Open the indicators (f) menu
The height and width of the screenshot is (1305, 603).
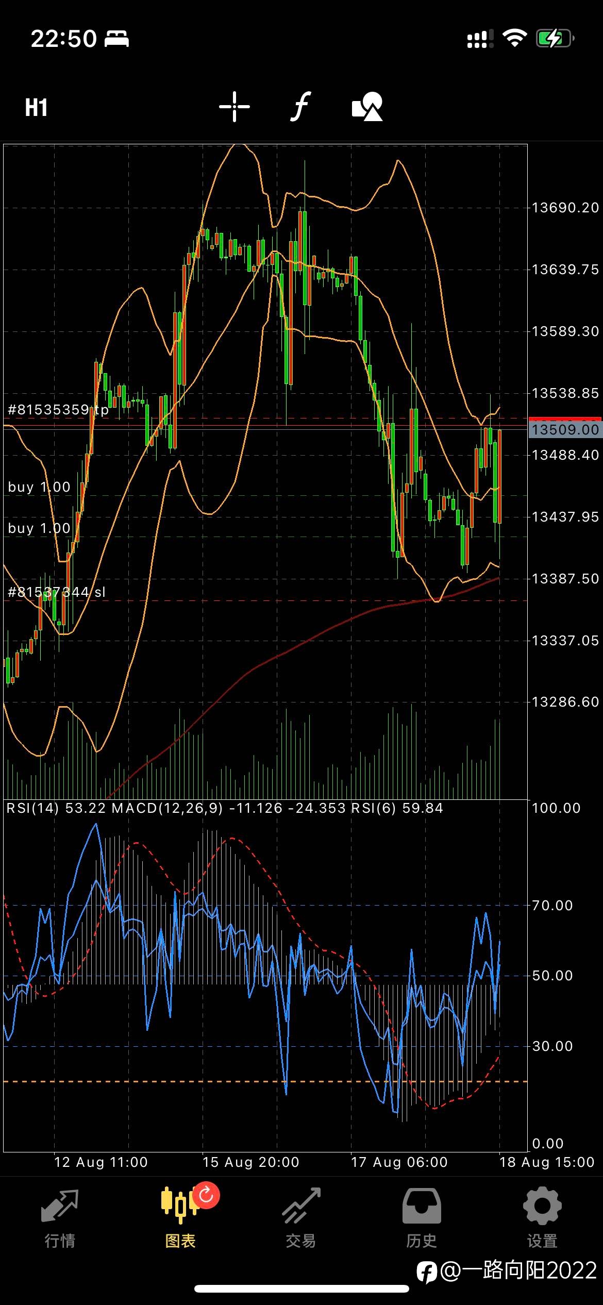[x=300, y=107]
